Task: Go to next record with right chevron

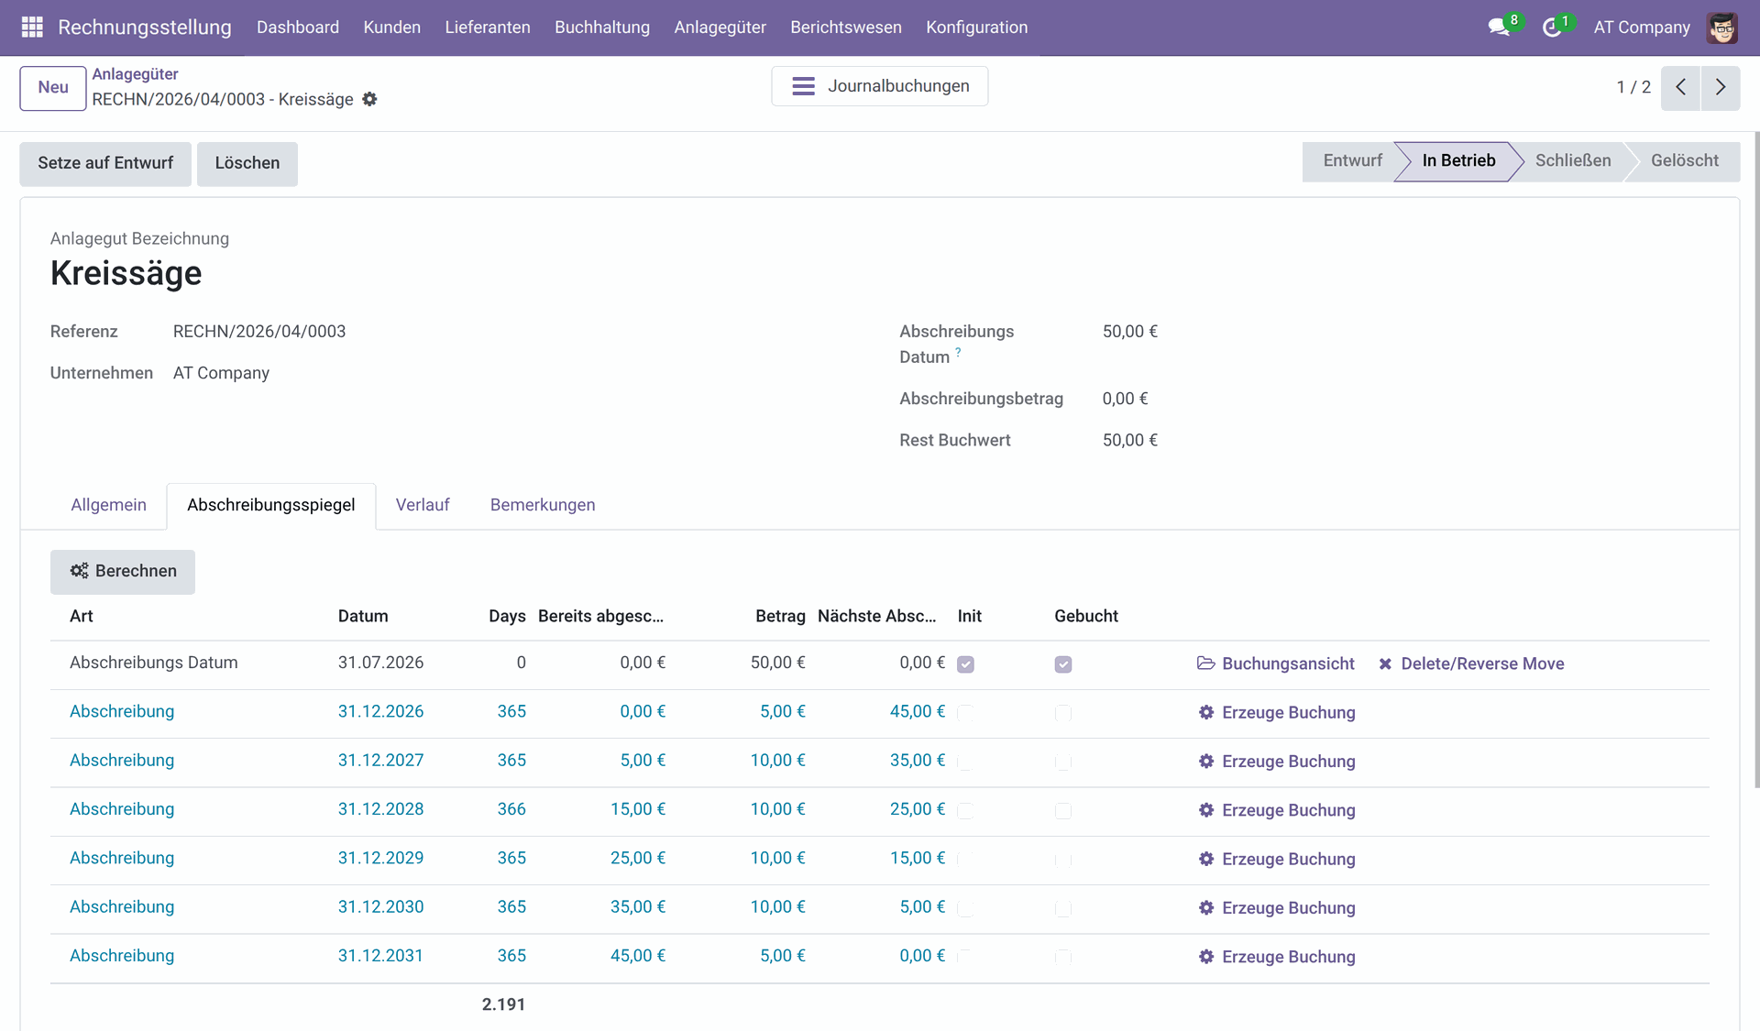Action: (1720, 87)
